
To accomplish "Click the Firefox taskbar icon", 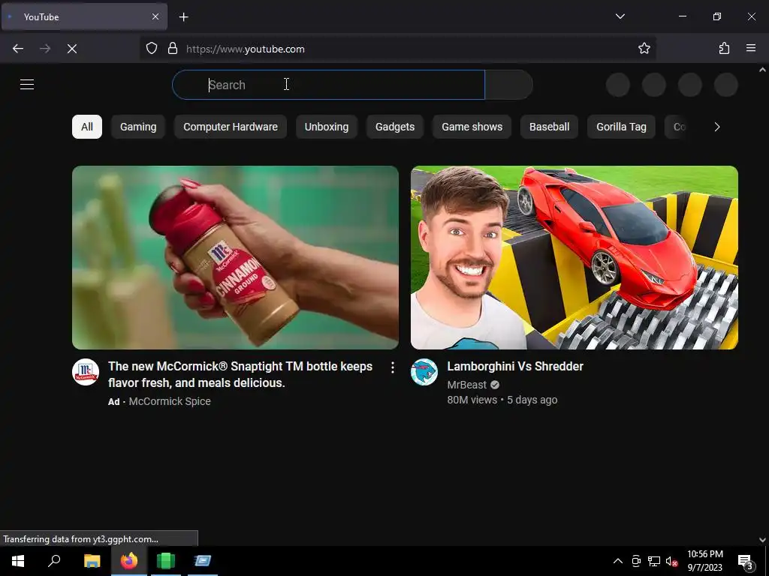I will coord(129,561).
